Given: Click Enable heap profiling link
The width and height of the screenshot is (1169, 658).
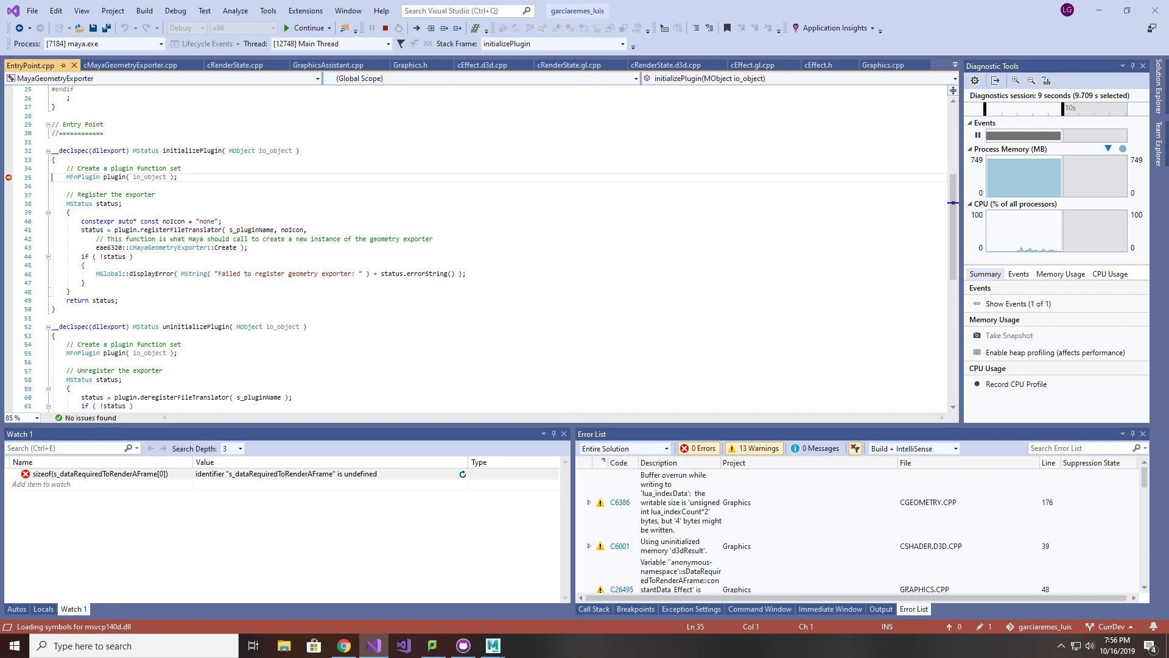Looking at the screenshot, I should [1055, 353].
